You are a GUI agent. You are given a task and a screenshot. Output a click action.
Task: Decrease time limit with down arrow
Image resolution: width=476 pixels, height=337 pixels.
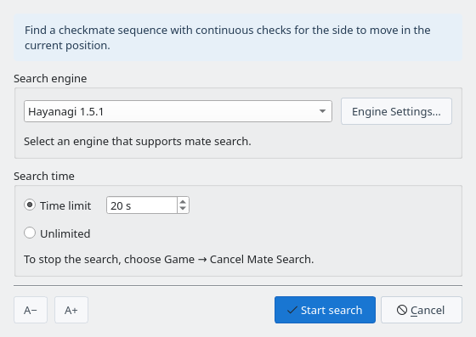point(183,209)
